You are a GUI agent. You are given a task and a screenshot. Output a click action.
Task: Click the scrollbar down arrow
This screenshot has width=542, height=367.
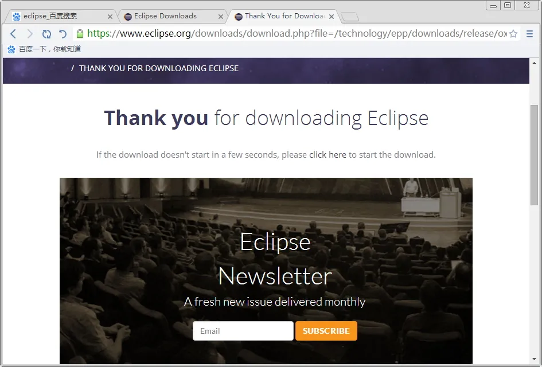pyautogui.click(x=535, y=360)
